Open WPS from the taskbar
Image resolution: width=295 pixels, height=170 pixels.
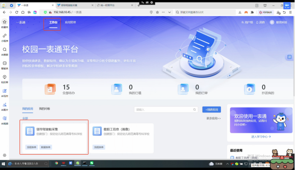coord(64,163)
